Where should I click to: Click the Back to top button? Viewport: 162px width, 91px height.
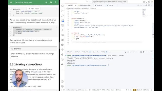(33, 8)
